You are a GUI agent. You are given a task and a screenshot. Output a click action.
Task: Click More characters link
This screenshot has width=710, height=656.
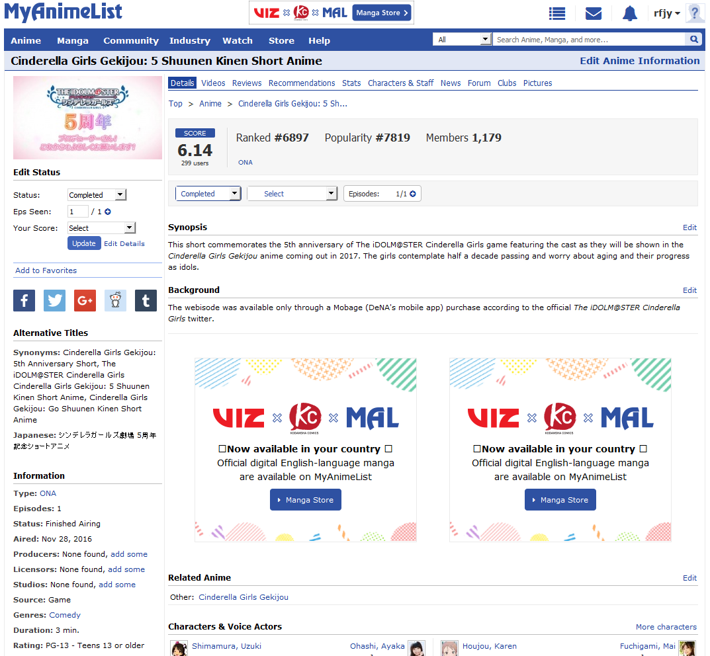coord(666,627)
